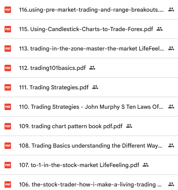The width and height of the screenshot is (178, 190).
Task: Click shared people icon for 111. Trading Strategies.pdf
Action: pyautogui.click(x=95, y=87)
